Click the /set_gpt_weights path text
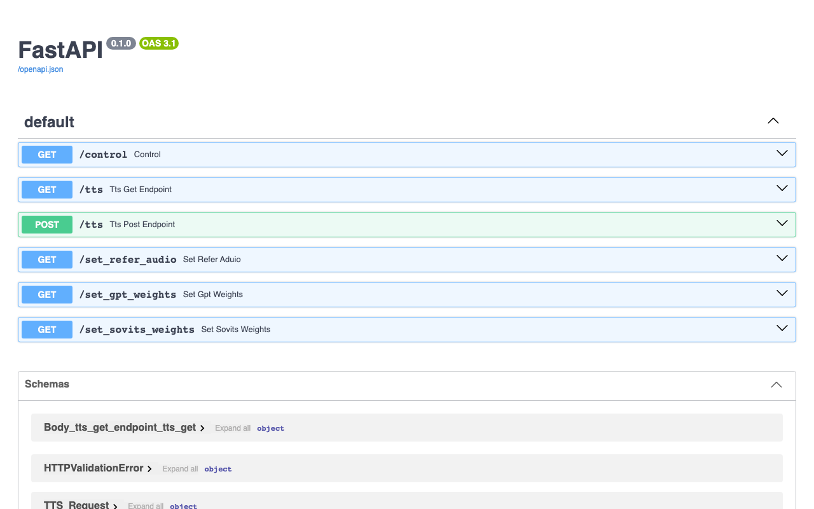814x509 pixels. 128,295
